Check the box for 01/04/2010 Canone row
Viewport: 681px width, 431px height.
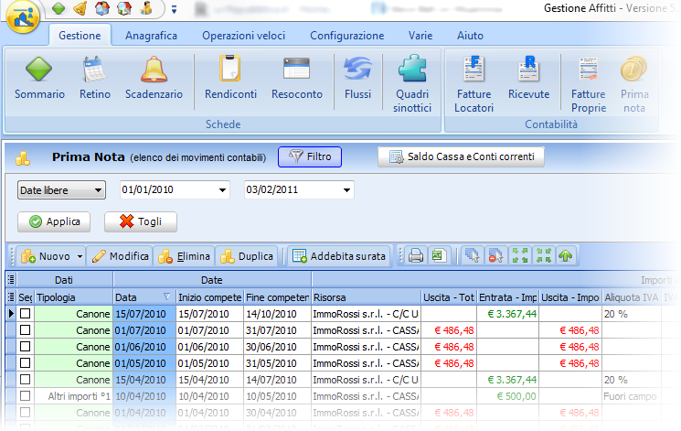click(26, 413)
